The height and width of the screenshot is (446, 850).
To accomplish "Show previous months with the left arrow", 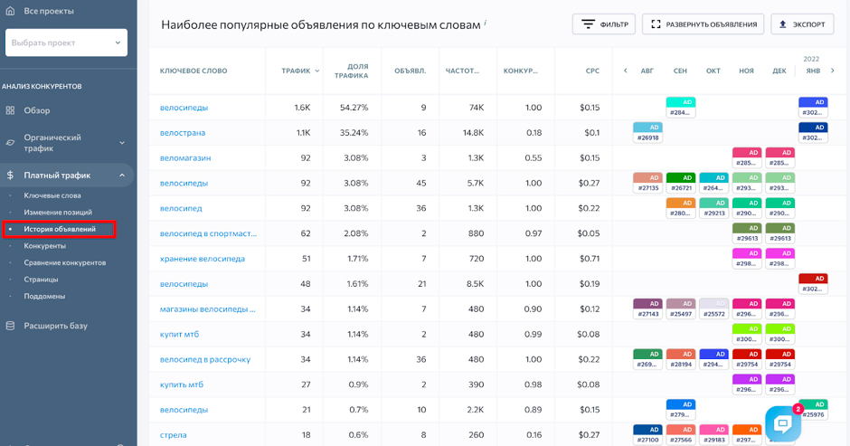I will pyautogui.click(x=625, y=71).
